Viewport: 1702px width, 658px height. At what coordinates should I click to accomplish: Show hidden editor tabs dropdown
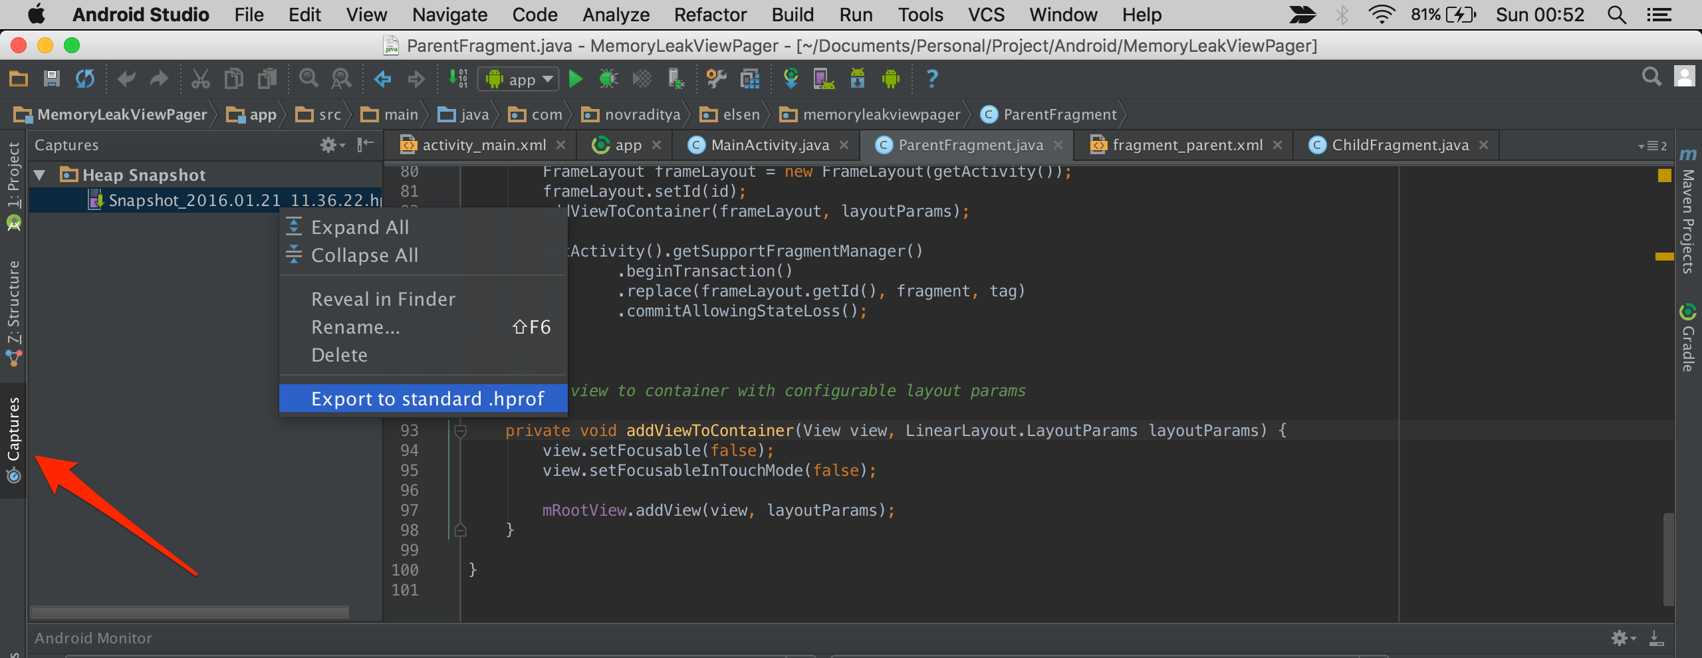click(x=1653, y=146)
